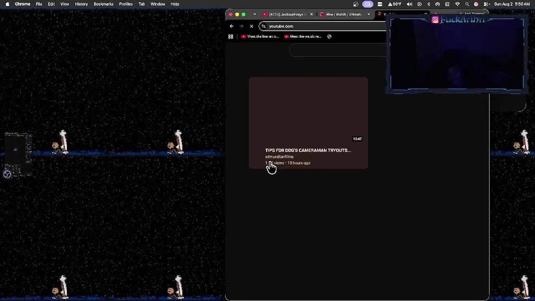Open the File menu
Viewport: 535px width, 301px height.
click(39, 4)
